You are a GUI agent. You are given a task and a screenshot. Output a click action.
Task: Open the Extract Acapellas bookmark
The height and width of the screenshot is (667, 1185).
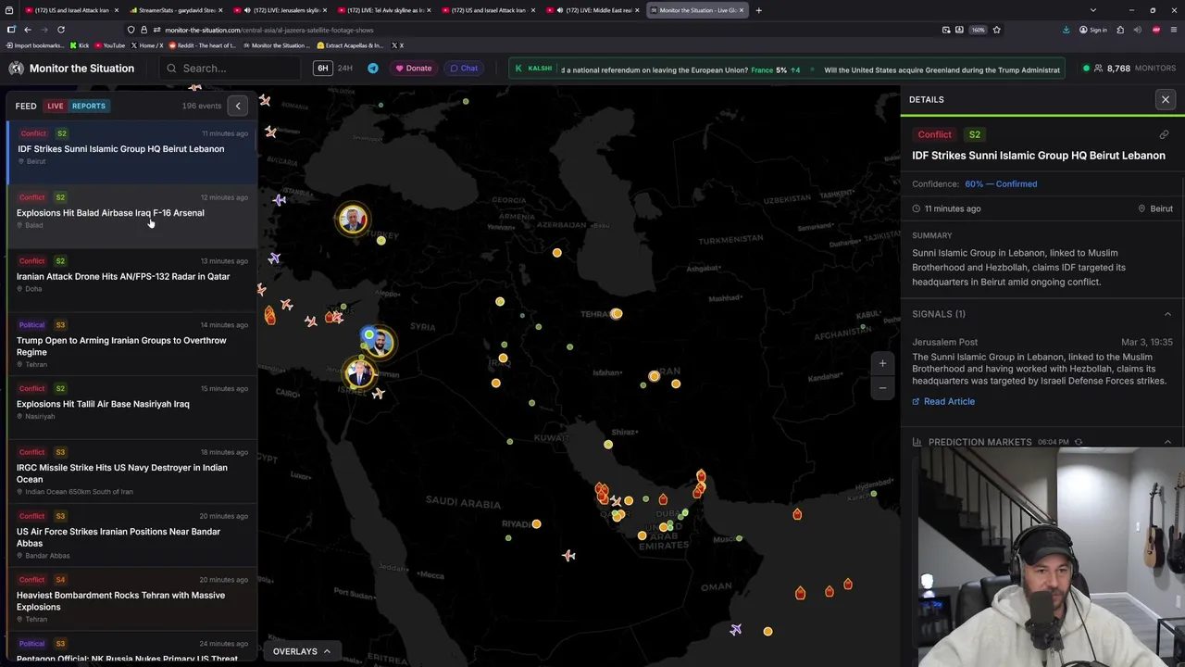pos(350,45)
